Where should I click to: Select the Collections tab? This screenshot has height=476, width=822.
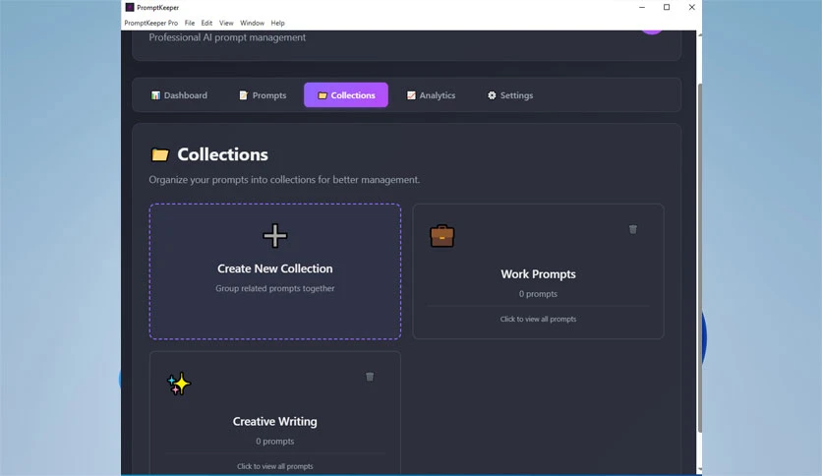point(346,95)
